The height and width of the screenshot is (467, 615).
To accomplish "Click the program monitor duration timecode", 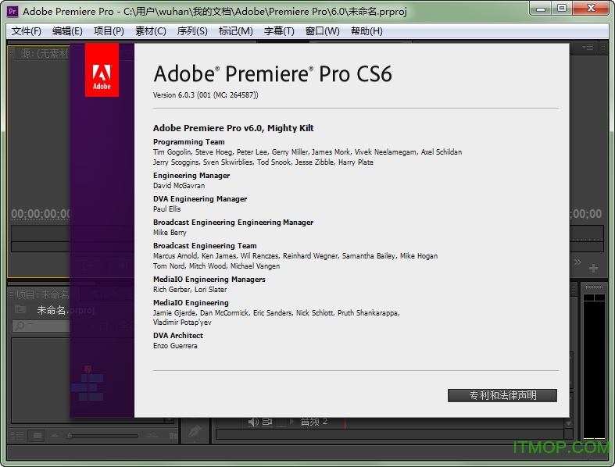I will (x=586, y=214).
